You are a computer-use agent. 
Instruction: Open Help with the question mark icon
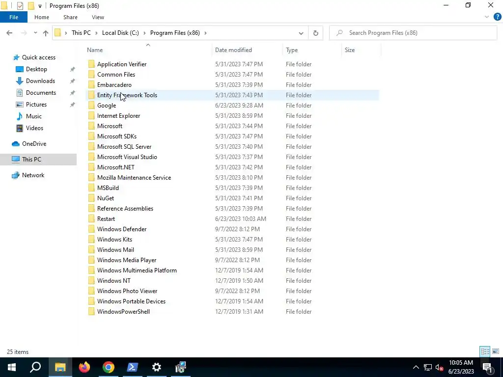click(x=497, y=17)
